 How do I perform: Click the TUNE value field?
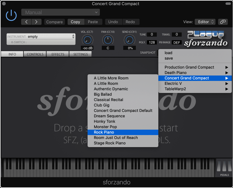tap(152, 34)
